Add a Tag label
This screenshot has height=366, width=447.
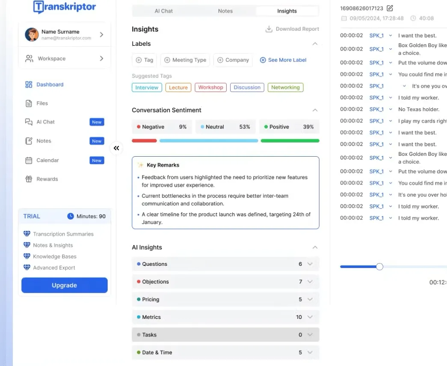coord(145,60)
